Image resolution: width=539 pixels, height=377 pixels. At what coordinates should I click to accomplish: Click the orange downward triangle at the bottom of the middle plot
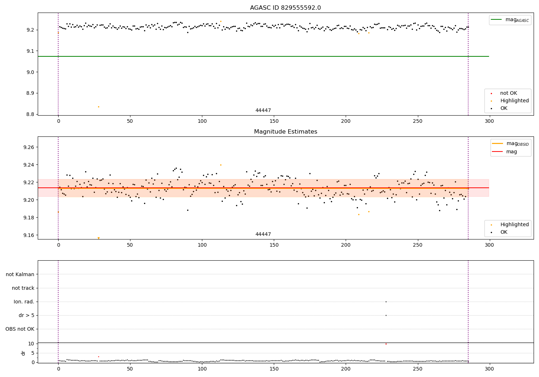(98, 238)
